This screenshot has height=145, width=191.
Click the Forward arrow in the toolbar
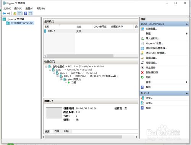9,13
